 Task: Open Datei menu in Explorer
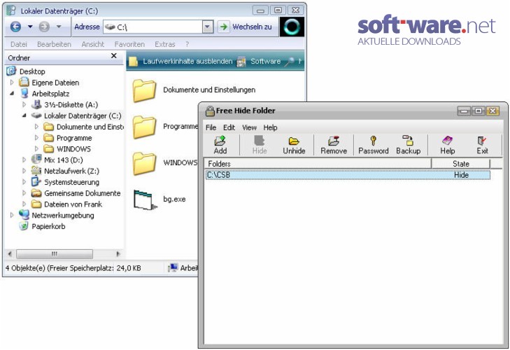click(x=19, y=44)
